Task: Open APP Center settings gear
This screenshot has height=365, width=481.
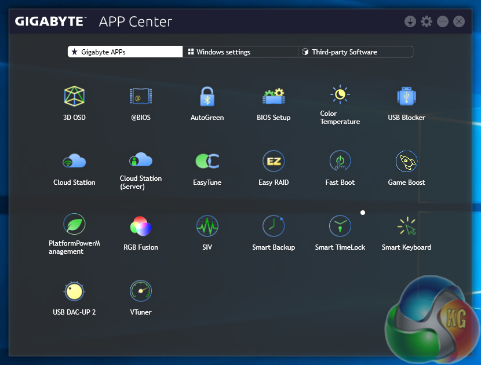Action: (x=427, y=21)
